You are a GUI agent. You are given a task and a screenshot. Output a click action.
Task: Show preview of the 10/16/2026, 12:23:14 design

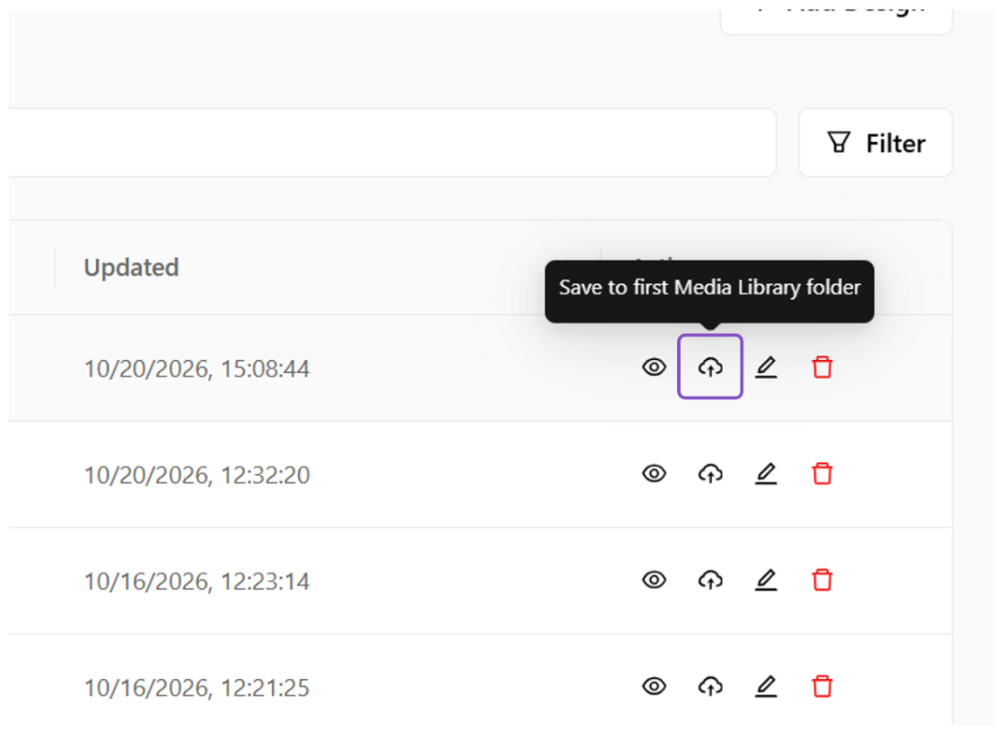click(654, 580)
